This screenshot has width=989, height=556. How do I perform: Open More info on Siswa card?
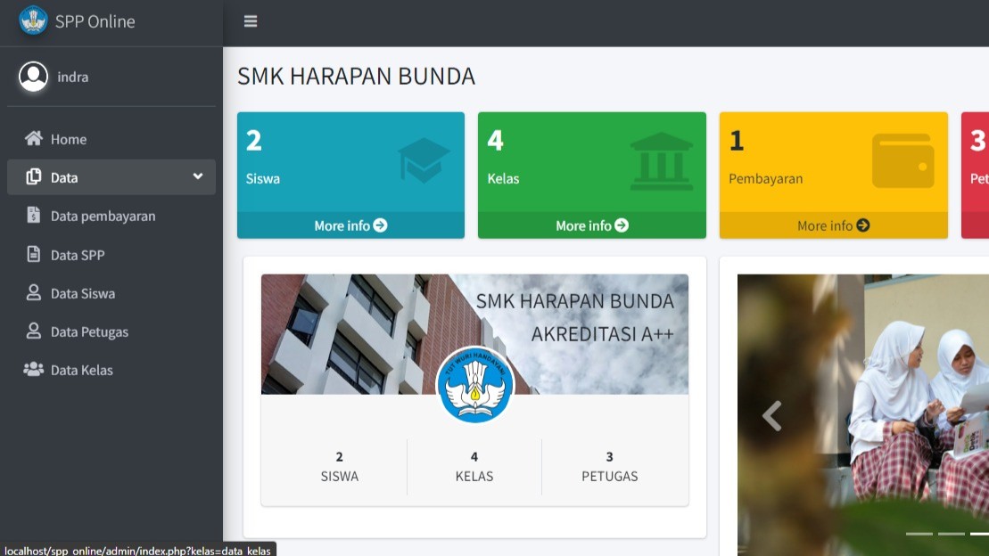pyautogui.click(x=350, y=225)
